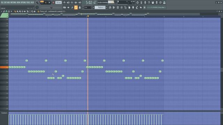223x125 pixels.
Task: Open the TOOLS menu
Action: tap(28, 2)
